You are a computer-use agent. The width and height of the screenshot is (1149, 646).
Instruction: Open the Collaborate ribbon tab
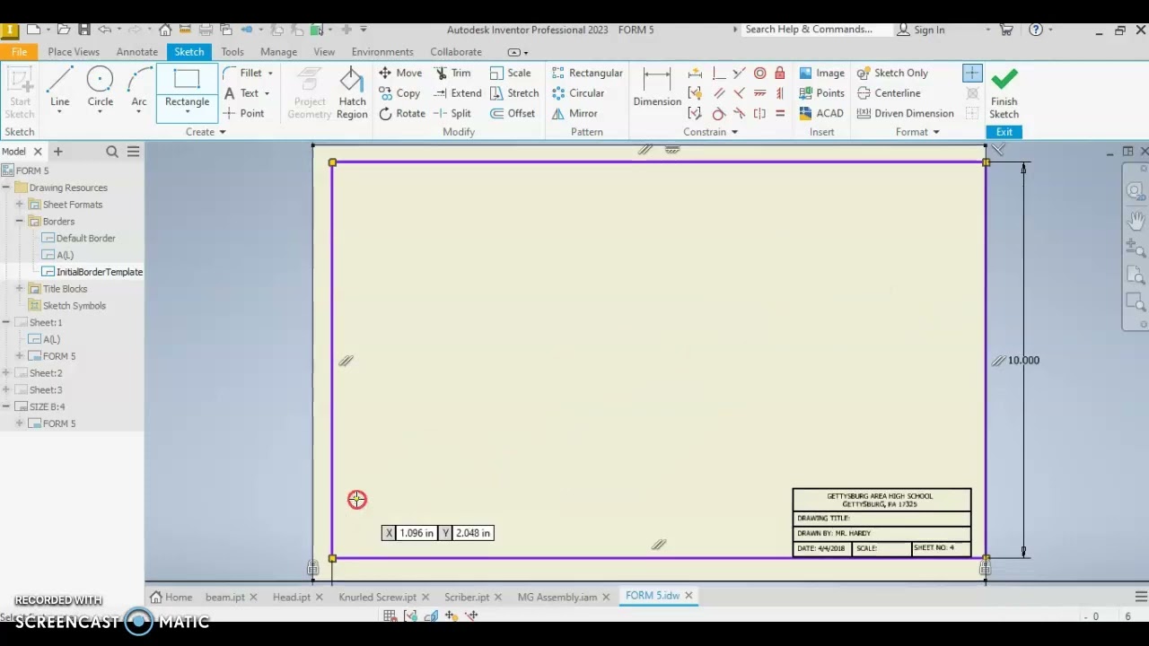tap(456, 52)
